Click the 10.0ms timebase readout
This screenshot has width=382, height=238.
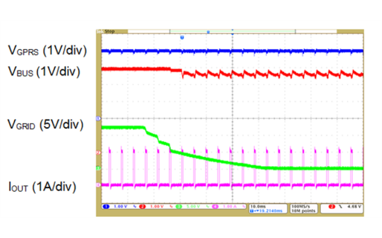click(x=255, y=205)
